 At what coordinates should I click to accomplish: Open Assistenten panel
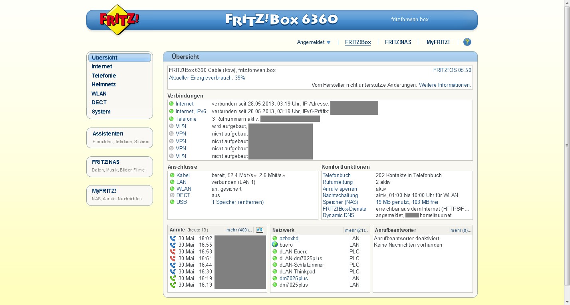click(x=119, y=138)
